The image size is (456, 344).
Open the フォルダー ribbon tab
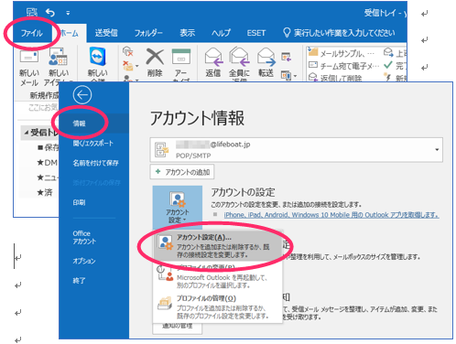tap(148, 33)
